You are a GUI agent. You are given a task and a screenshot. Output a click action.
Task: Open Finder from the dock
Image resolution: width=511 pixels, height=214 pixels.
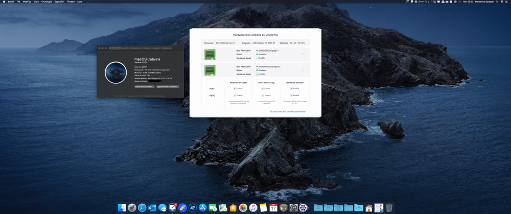(x=122, y=207)
